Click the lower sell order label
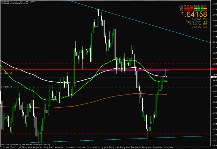Image resolution: width=217 pixels, height=149 pixels. pos(7,87)
